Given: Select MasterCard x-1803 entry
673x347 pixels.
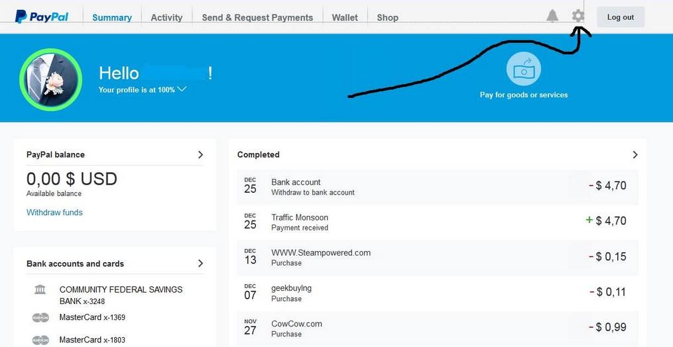Looking at the screenshot, I should [92, 340].
